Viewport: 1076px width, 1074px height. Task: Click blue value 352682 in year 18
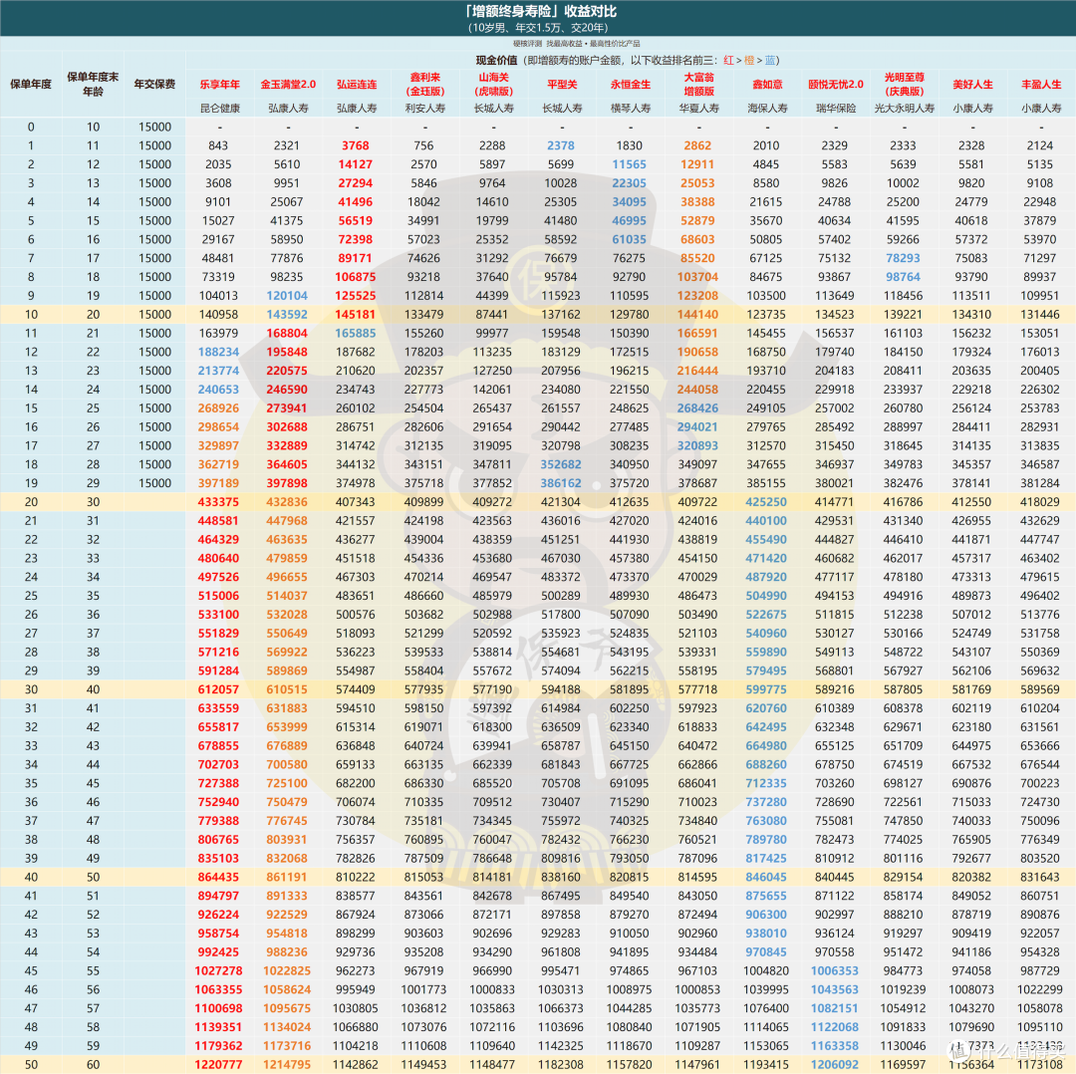pyautogui.click(x=561, y=464)
